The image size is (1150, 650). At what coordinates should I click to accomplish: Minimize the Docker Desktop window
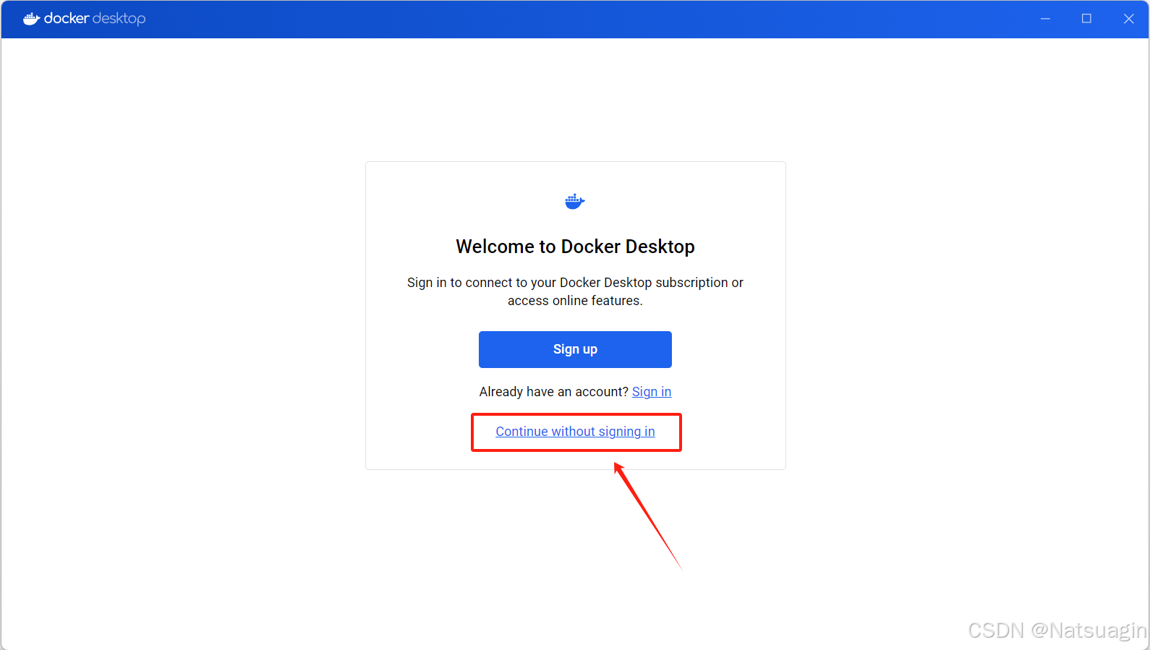1045,19
